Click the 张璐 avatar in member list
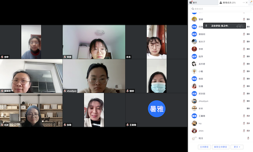 point(194,86)
